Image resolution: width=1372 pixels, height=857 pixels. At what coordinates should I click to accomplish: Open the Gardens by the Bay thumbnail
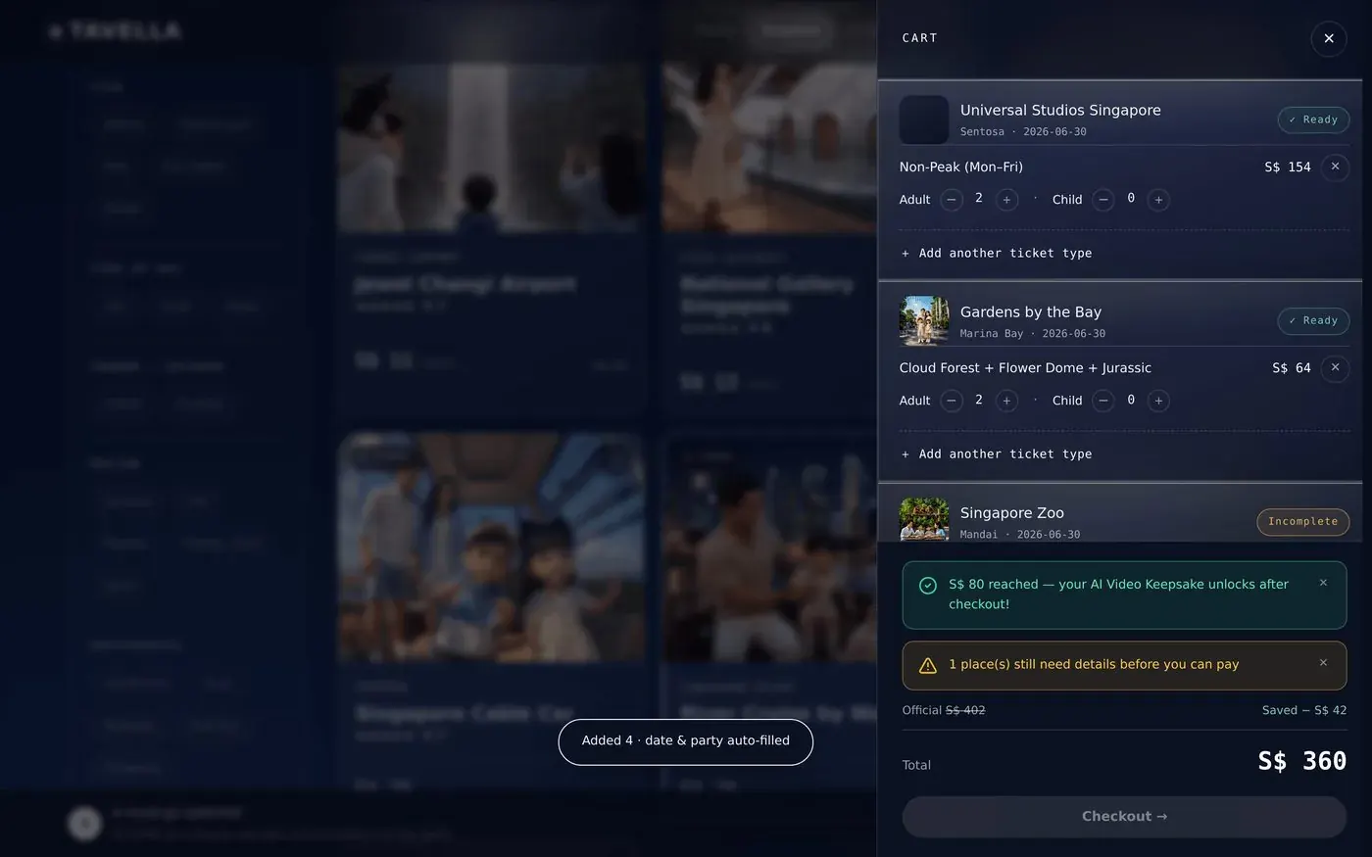coord(924,321)
